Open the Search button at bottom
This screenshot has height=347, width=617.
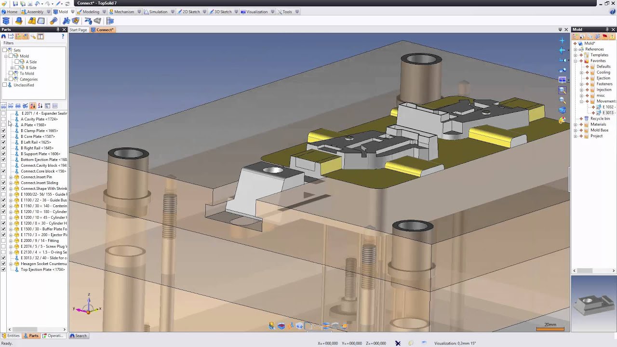pos(78,336)
